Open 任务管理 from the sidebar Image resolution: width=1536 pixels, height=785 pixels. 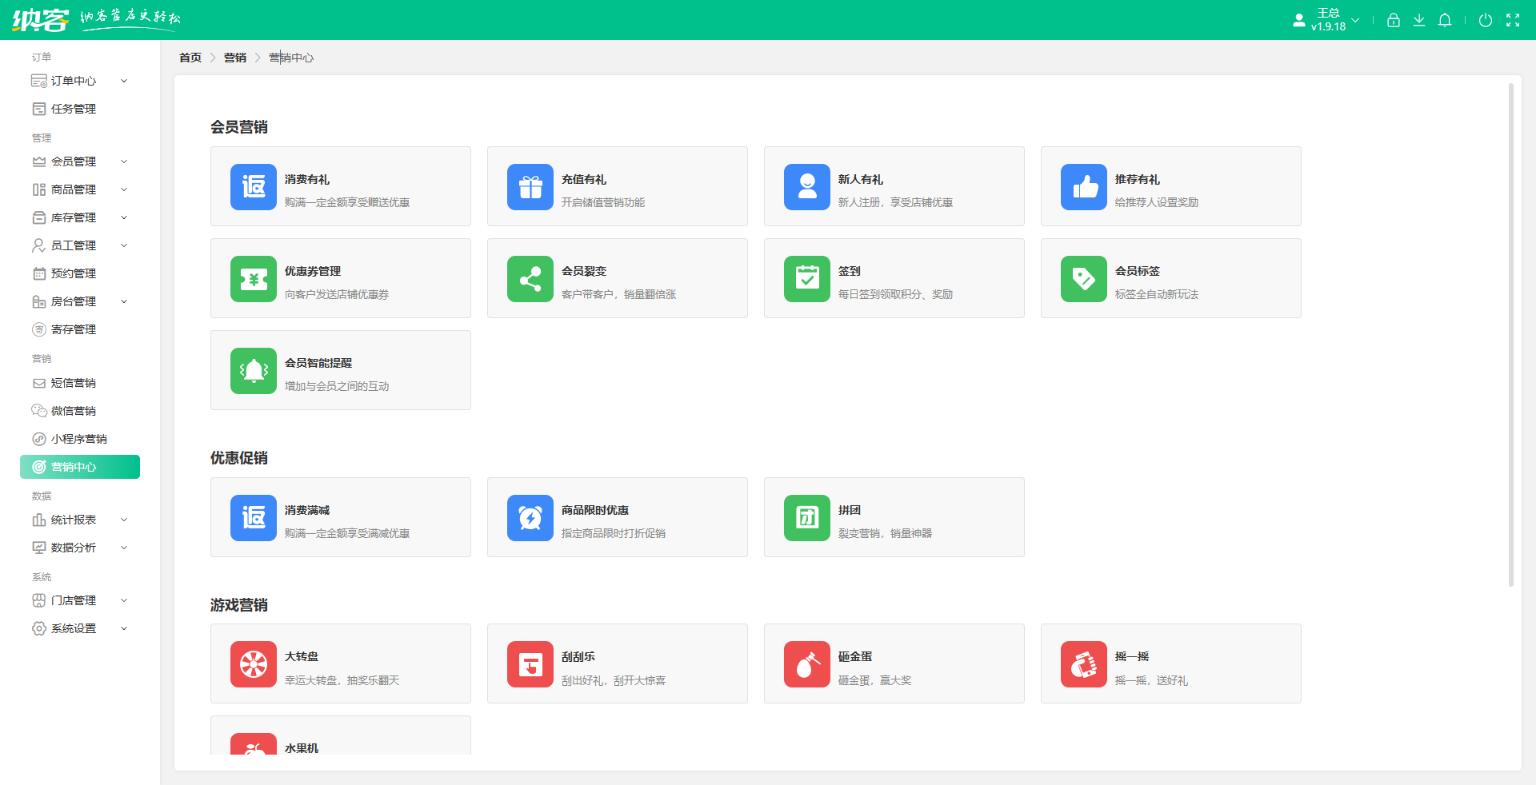74,109
